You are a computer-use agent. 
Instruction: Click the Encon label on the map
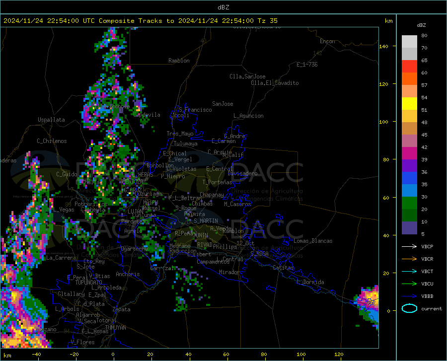327,41
